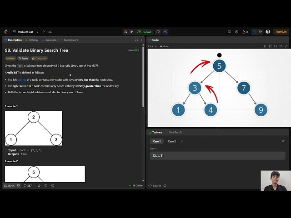Select Case 1 test case

157,141
